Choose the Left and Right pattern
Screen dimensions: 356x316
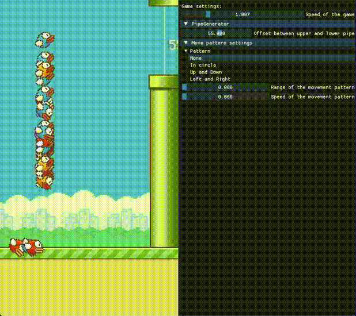(210, 79)
